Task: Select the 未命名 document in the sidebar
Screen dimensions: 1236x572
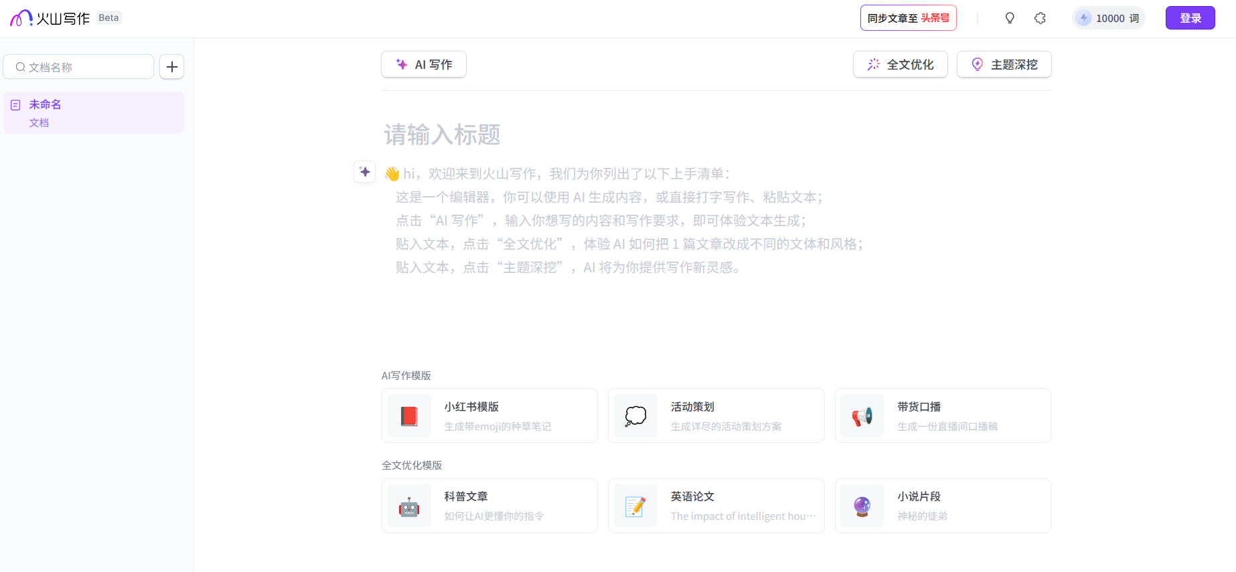Action: pyautogui.click(x=93, y=112)
